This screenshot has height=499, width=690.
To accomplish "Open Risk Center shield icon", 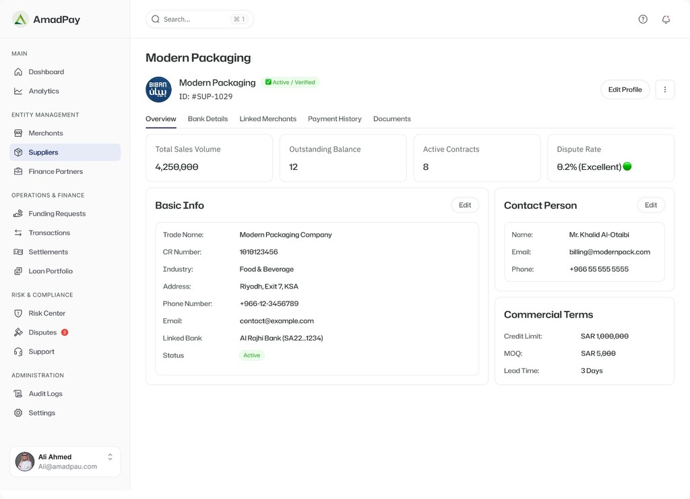I will click(x=18, y=314).
